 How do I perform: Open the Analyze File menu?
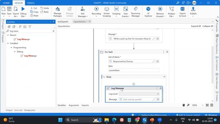click(171, 12)
